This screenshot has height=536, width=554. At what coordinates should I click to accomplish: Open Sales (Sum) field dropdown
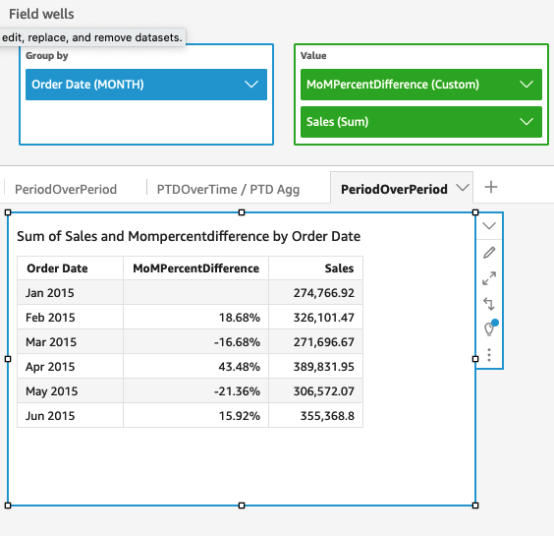tap(526, 122)
